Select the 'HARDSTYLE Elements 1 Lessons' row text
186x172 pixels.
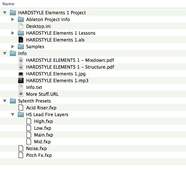tap(61, 33)
